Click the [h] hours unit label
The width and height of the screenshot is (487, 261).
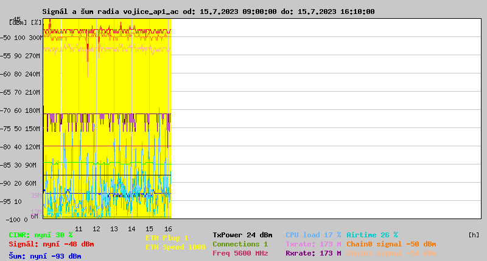click(x=474, y=235)
